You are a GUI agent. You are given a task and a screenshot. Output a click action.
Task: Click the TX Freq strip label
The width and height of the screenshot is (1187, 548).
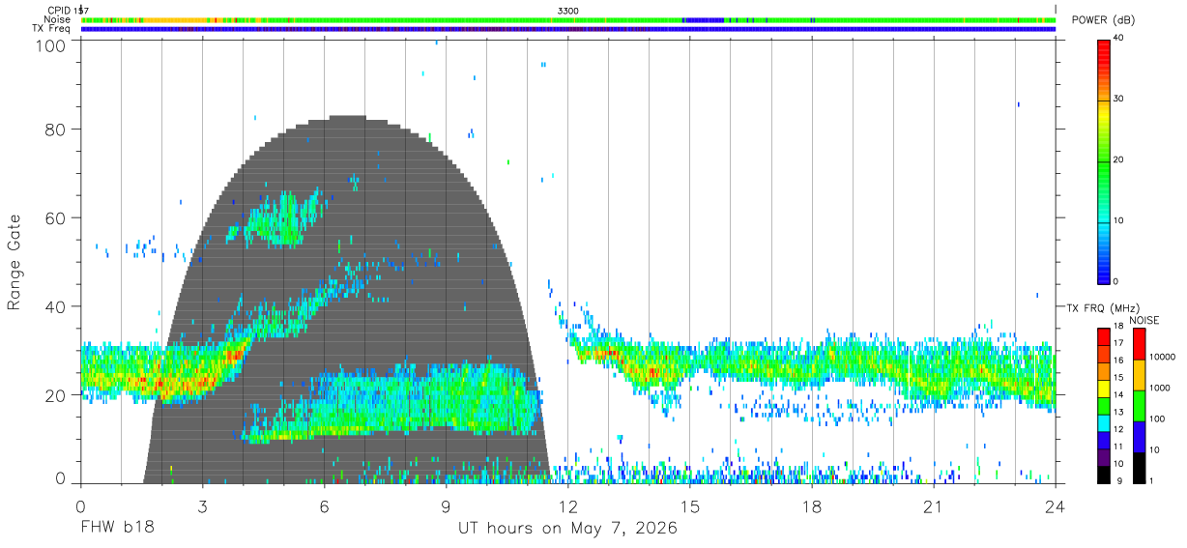point(52,29)
